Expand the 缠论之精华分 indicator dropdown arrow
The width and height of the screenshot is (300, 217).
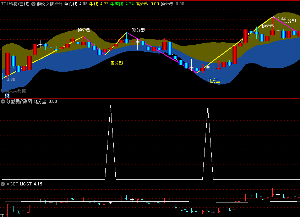coord(33,4)
